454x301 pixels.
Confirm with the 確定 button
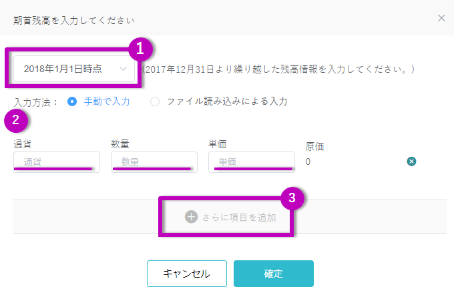[274, 274]
